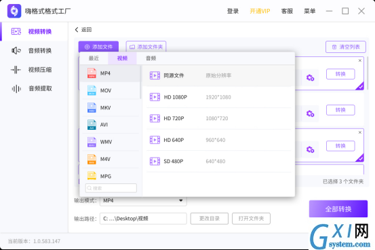Open the 视频转换 section in sidebar

34,31
